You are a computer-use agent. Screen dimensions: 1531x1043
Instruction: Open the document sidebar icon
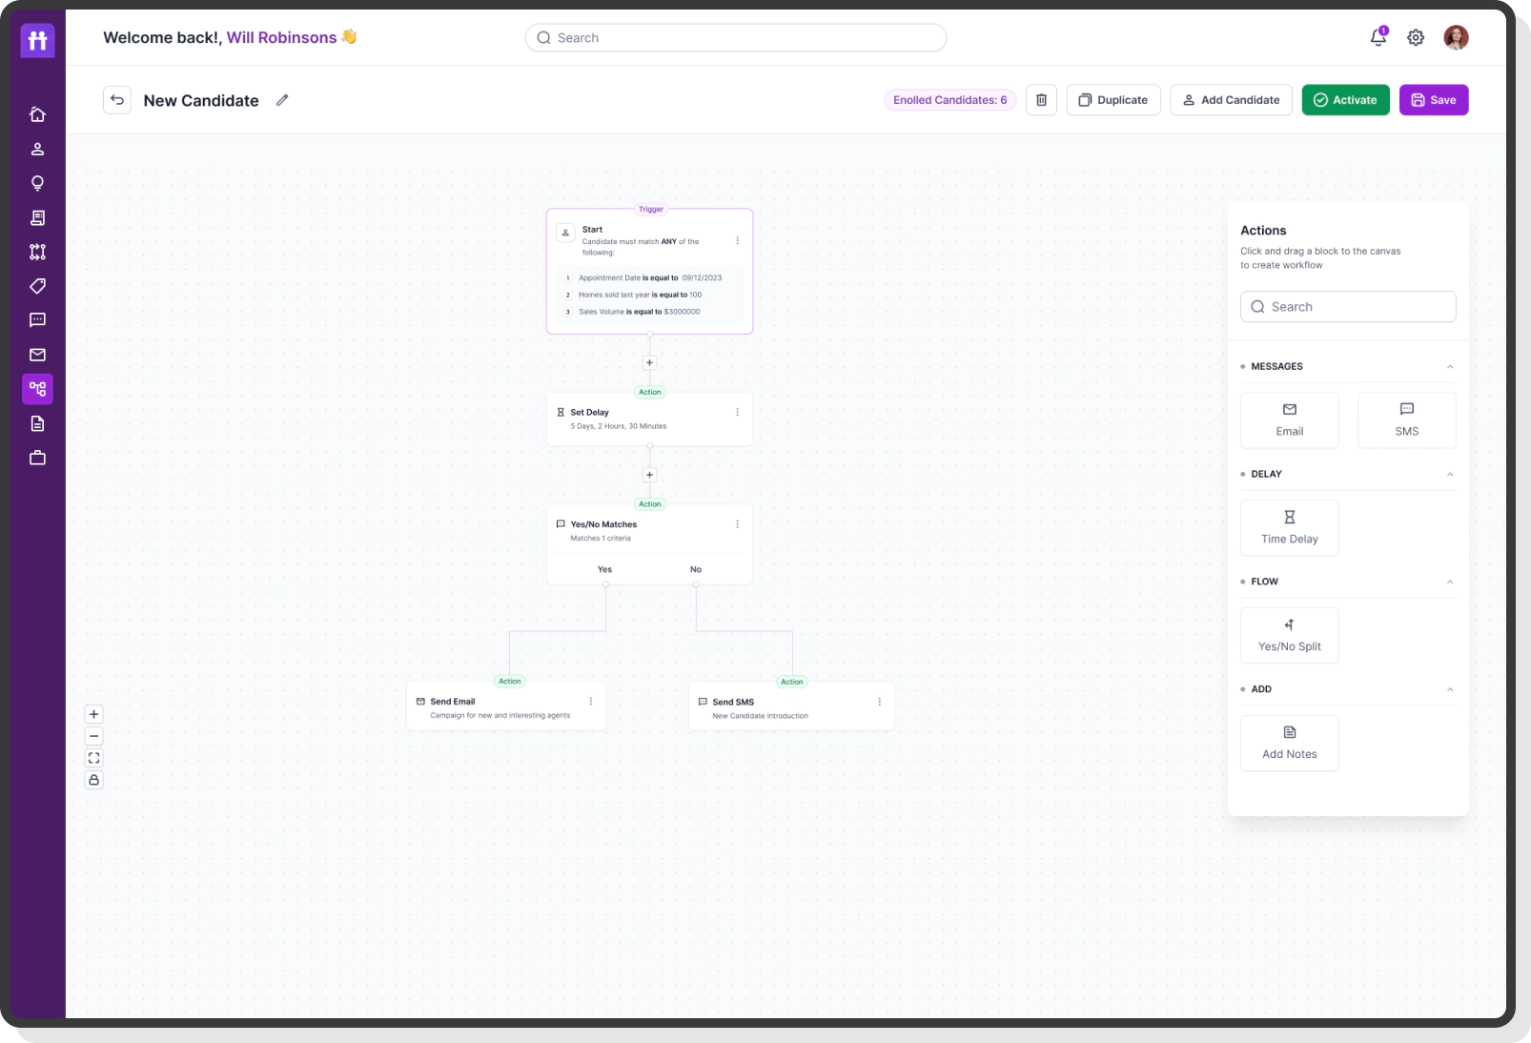click(x=37, y=423)
